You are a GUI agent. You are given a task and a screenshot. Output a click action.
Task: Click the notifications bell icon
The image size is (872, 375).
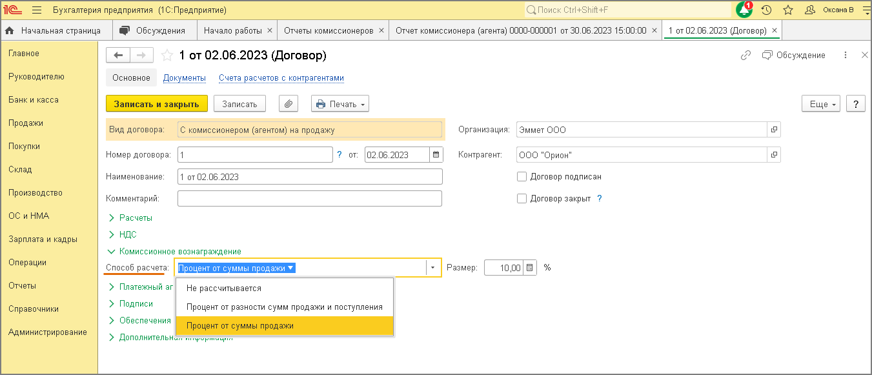744,10
